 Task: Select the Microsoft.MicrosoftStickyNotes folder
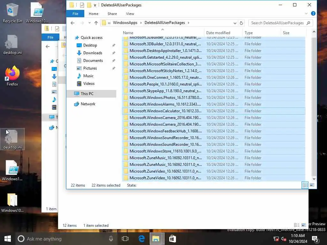pos(214,71)
